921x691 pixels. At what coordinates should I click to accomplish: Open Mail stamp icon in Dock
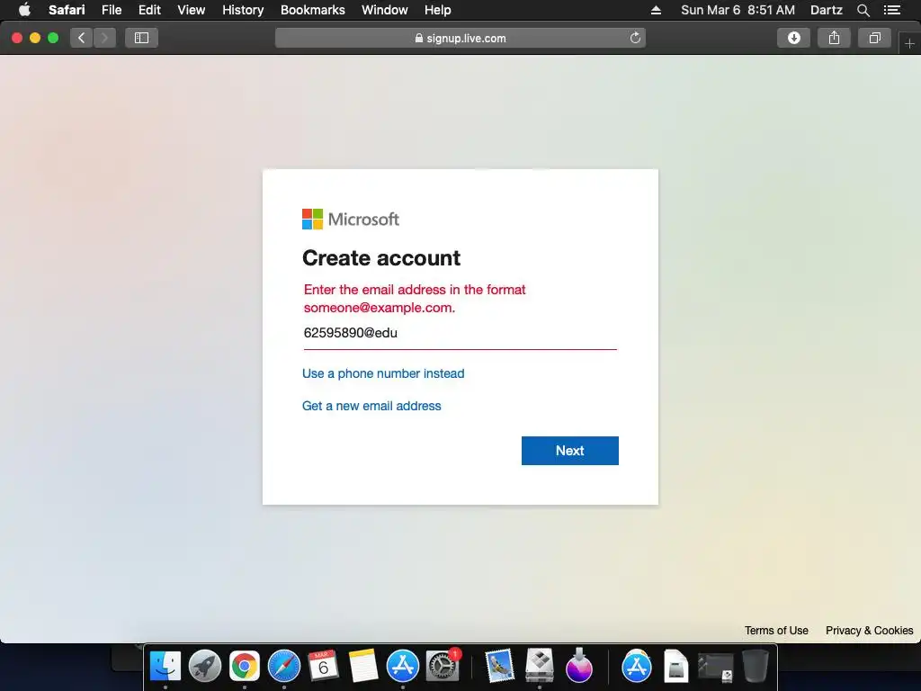click(x=500, y=666)
